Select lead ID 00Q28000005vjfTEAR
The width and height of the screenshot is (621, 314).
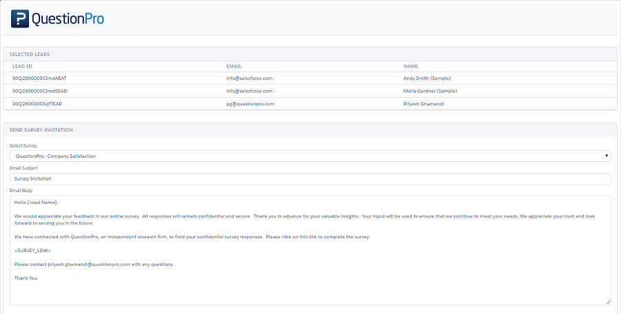(39, 104)
